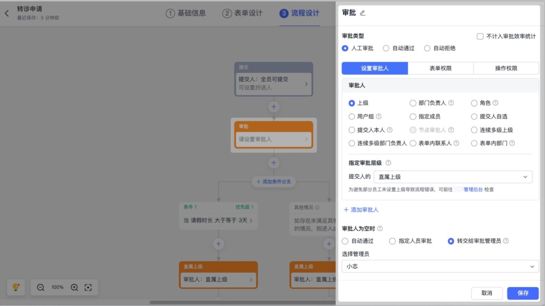The image size is (545, 306).
Task: Show help for 提交人本人 option
Action: (390, 130)
